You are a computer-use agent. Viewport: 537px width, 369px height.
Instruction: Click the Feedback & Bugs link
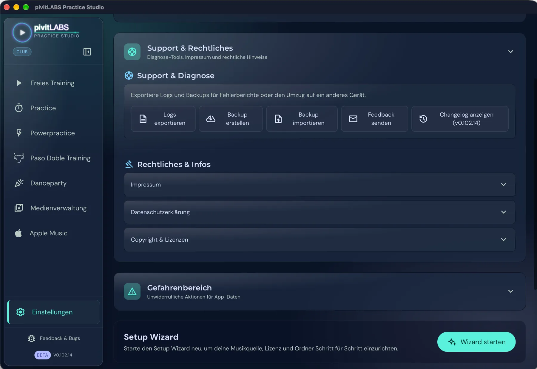(x=54, y=338)
